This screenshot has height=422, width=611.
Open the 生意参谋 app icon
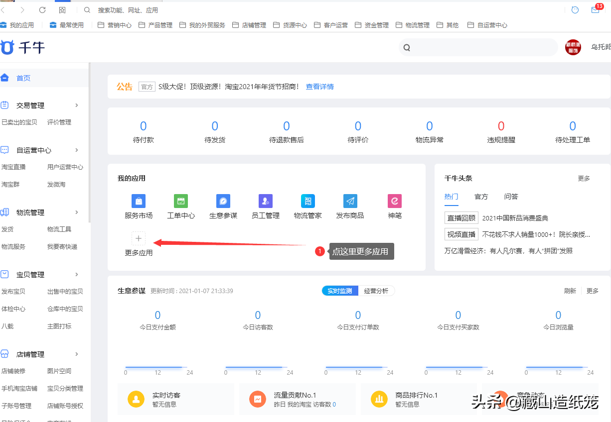click(x=223, y=201)
